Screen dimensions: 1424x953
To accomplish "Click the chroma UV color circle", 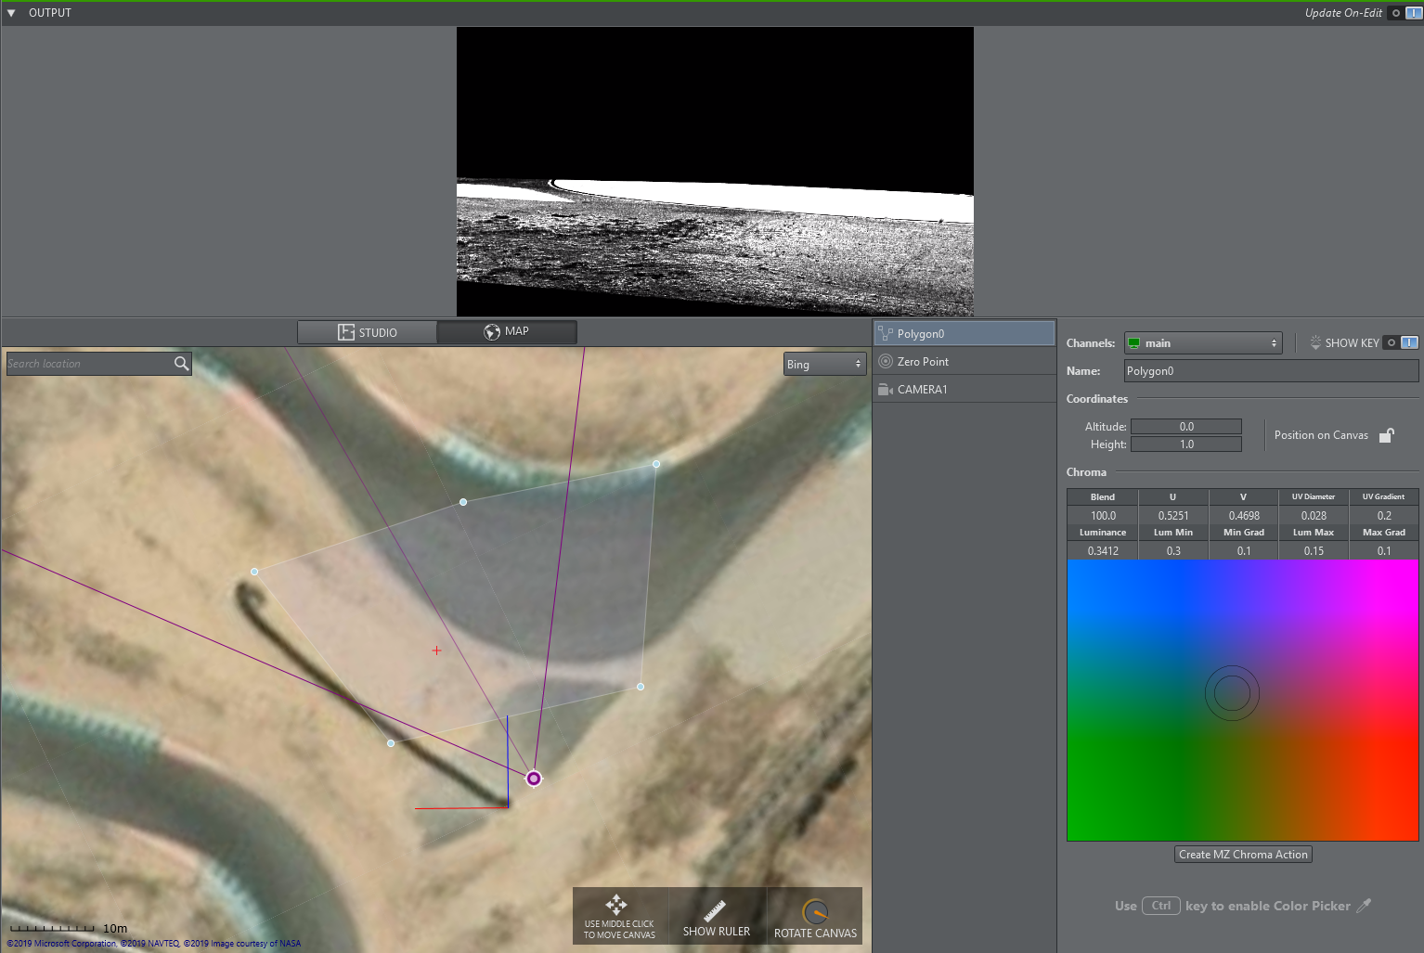I will [1232, 693].
